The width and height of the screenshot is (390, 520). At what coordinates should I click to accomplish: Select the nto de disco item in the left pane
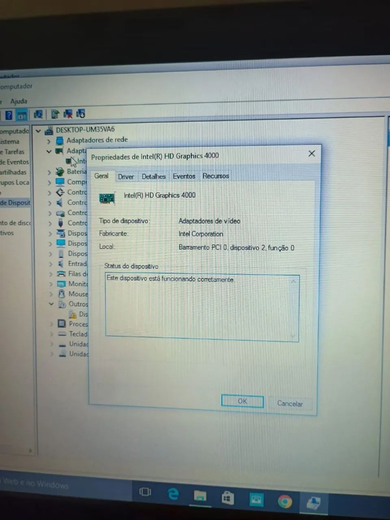[15, 223]
